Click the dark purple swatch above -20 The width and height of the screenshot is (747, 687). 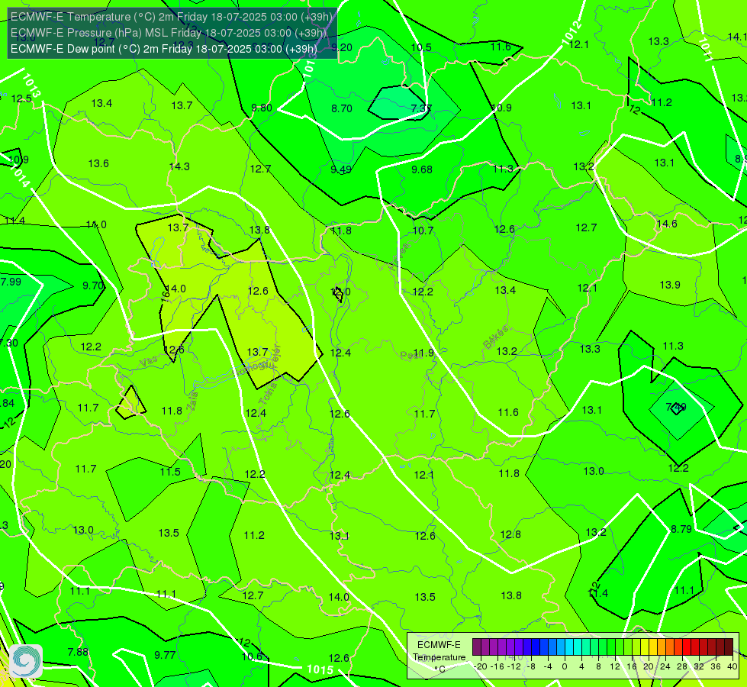pyautogui.click(x=477, y=647)
